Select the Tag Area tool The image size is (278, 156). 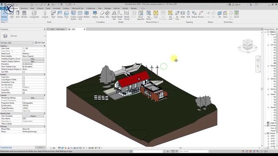[170, 15]
